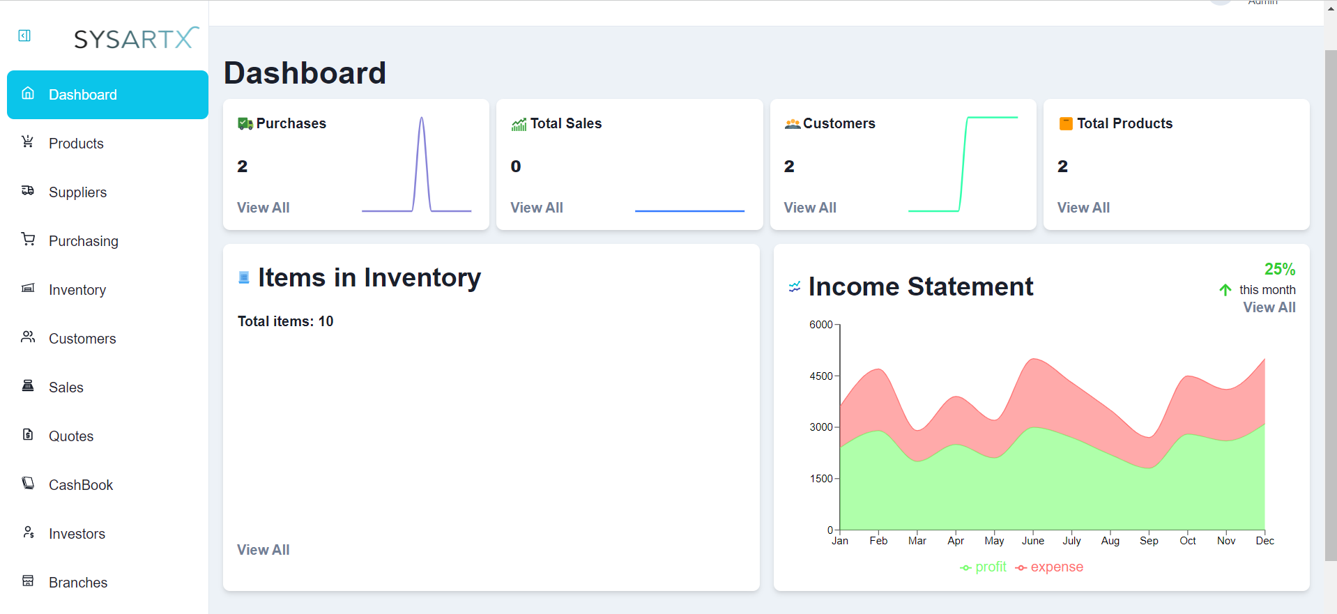Click View All in Income Statement panel

[1269, 307]
